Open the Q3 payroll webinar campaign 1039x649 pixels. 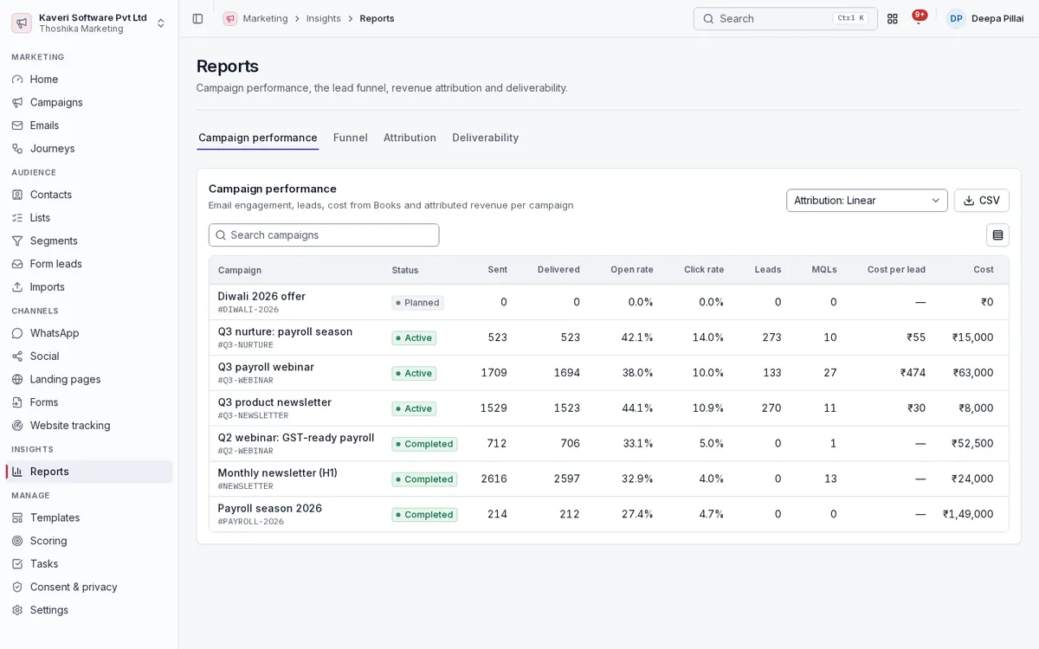coord(266,367)
